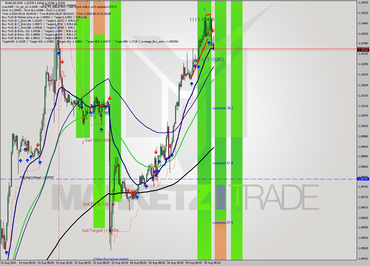Click the 1.10025 price axis value
The image size is (370, 266).
363,126
